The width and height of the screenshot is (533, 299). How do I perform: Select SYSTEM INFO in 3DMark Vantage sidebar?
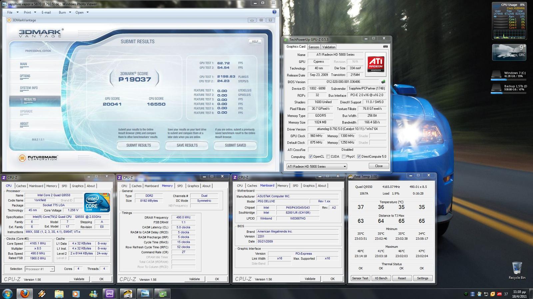pyautogui.click(x=29, y=88)
